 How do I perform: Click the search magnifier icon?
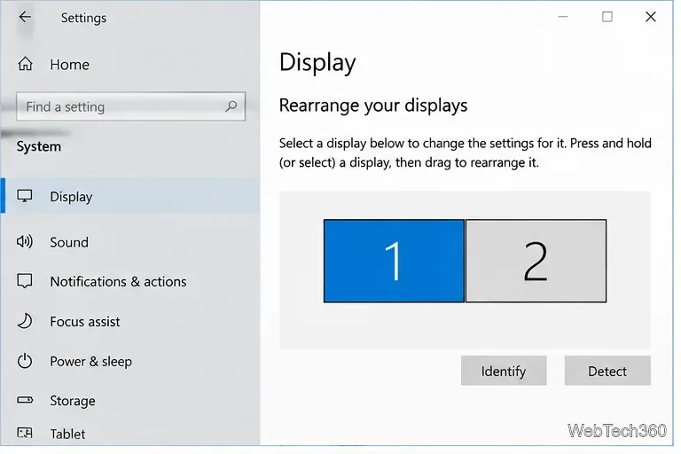pyautogui.click(x=231, y=106)
